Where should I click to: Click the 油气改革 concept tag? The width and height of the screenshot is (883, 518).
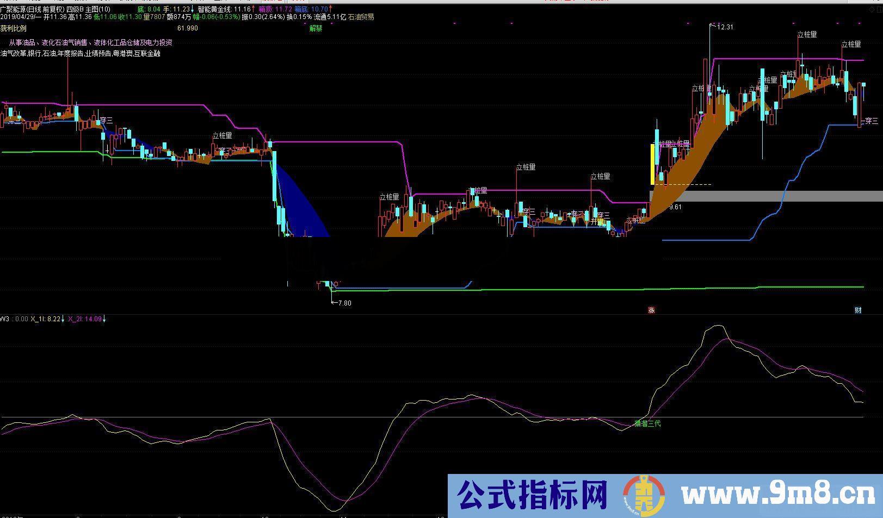click(12, 53)
